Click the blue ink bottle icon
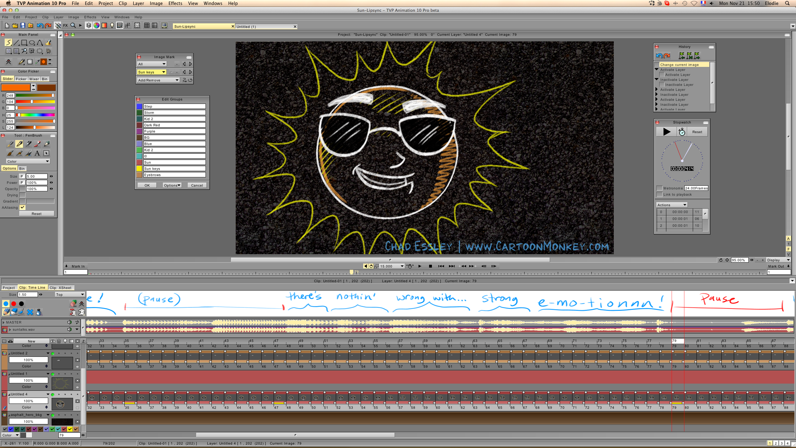The height and width of the screenshot is (448, 796). 39,312
